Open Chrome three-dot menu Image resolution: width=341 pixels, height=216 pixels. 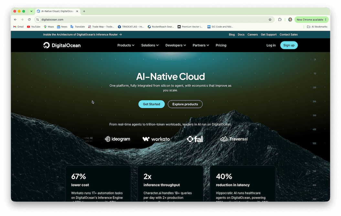[x=326, y=20]
